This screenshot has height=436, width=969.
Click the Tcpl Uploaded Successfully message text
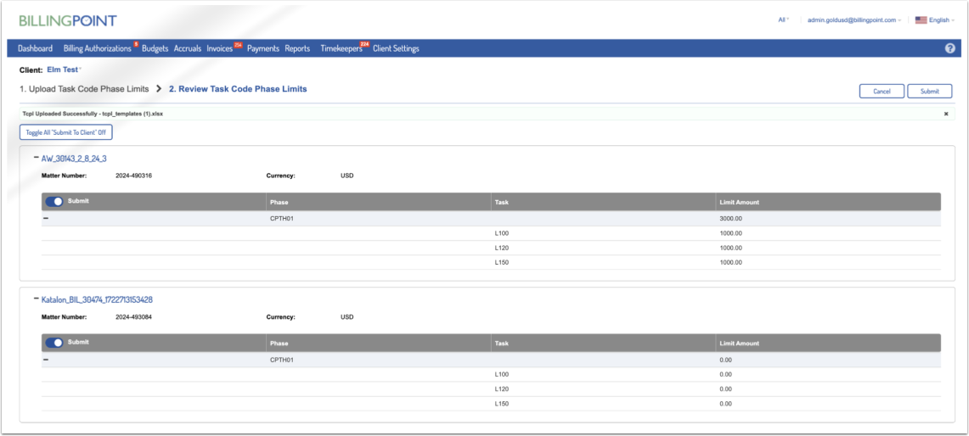coord(93,115)
